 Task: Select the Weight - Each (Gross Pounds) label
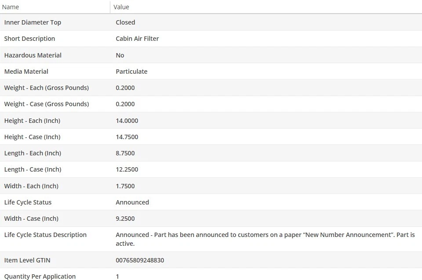click(x=46, y=88)
